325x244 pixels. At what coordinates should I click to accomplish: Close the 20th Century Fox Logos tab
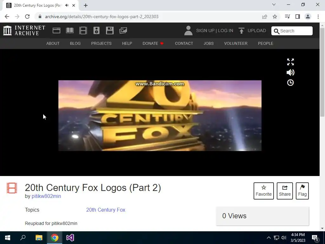pos(74,5)
